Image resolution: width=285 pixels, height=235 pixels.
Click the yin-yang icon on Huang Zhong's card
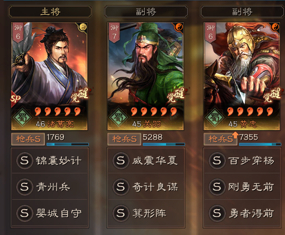[275, 27]
